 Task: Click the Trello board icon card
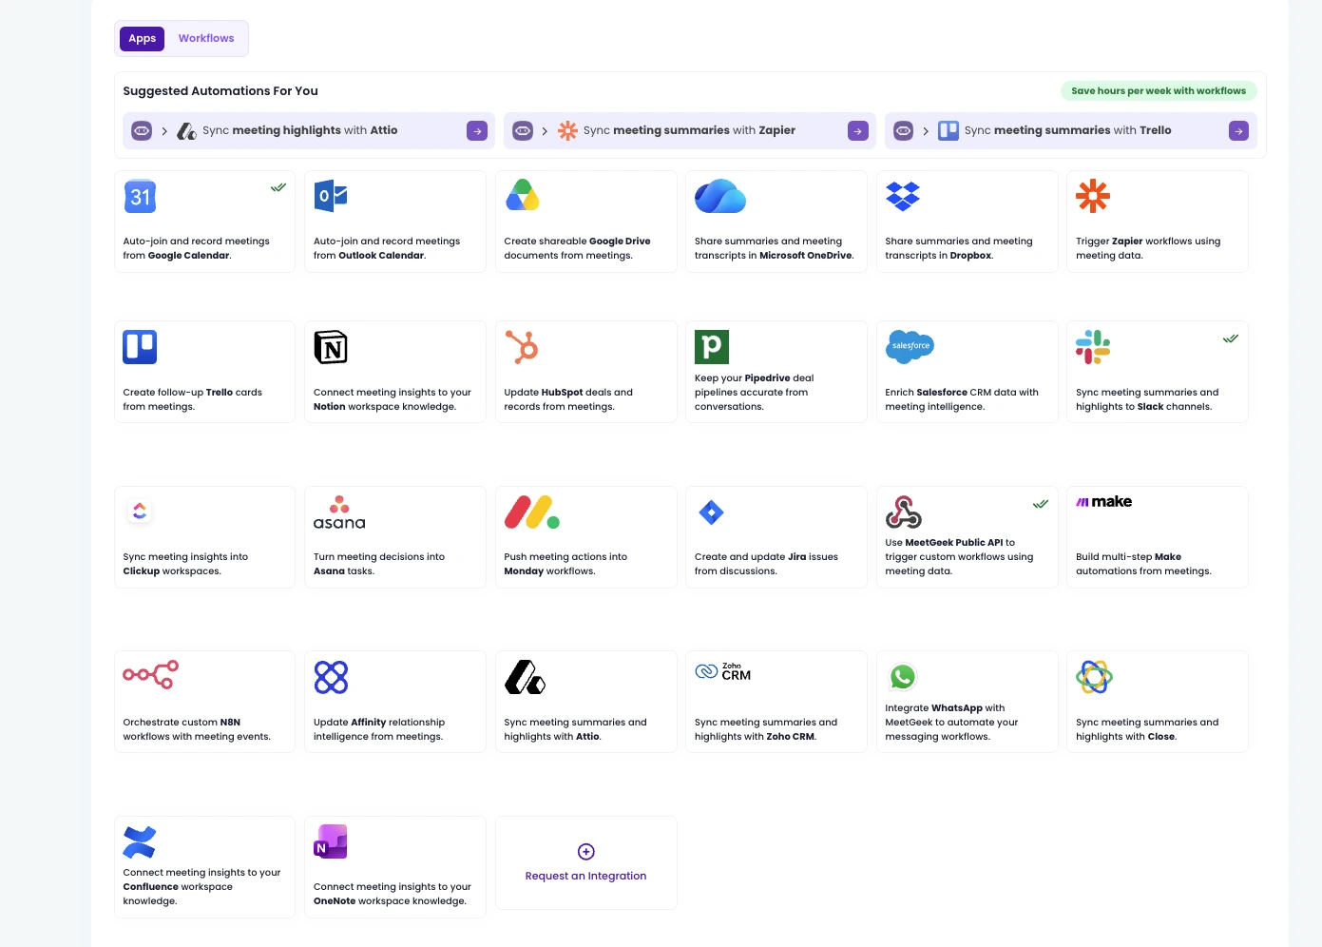(x=140, y=347)
